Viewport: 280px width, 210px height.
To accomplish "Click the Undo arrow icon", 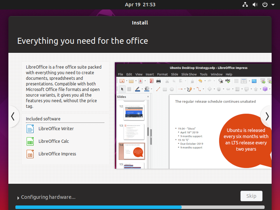I will point(200,81).
